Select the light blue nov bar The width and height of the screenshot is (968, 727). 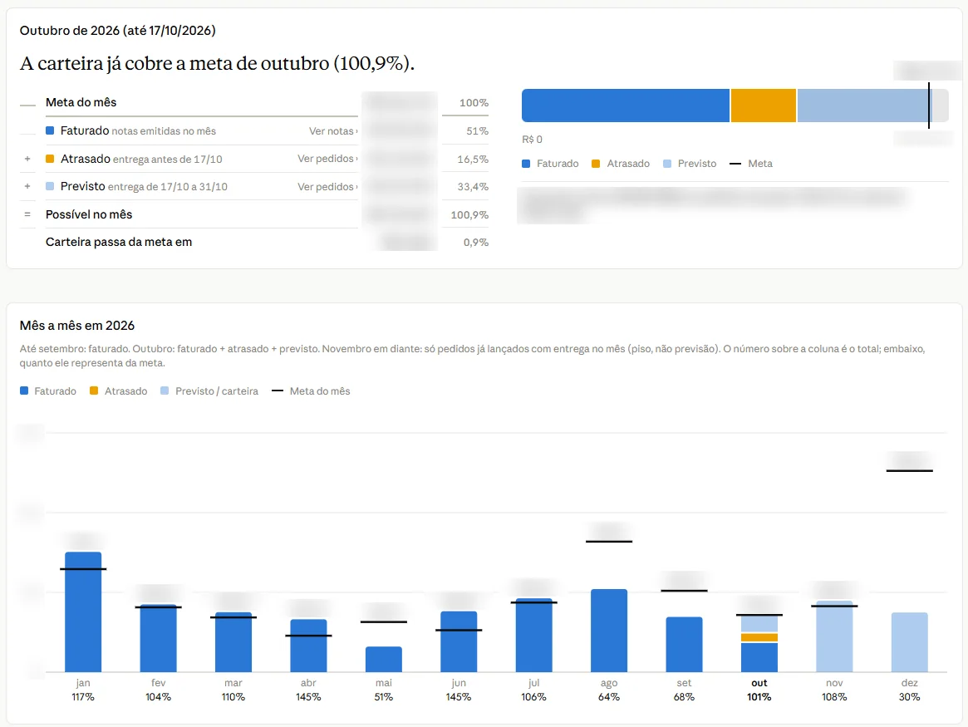[x=835, y=636]
